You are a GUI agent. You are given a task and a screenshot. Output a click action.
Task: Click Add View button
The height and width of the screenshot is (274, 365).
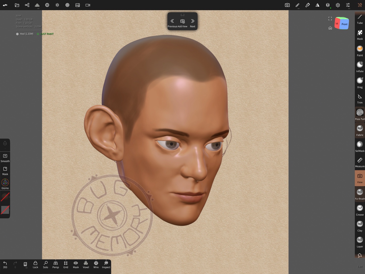pyautogui.click(x=182, y=23)
